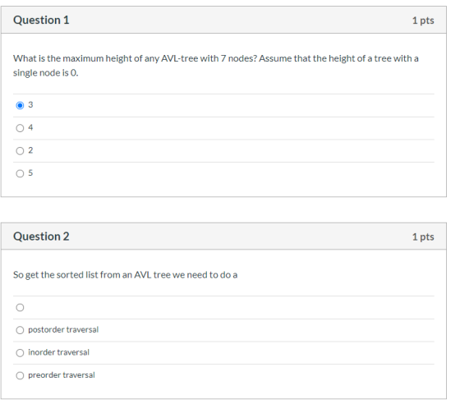Click the '4' answer label text
460x413 pixels.
[x=30, y=127]
